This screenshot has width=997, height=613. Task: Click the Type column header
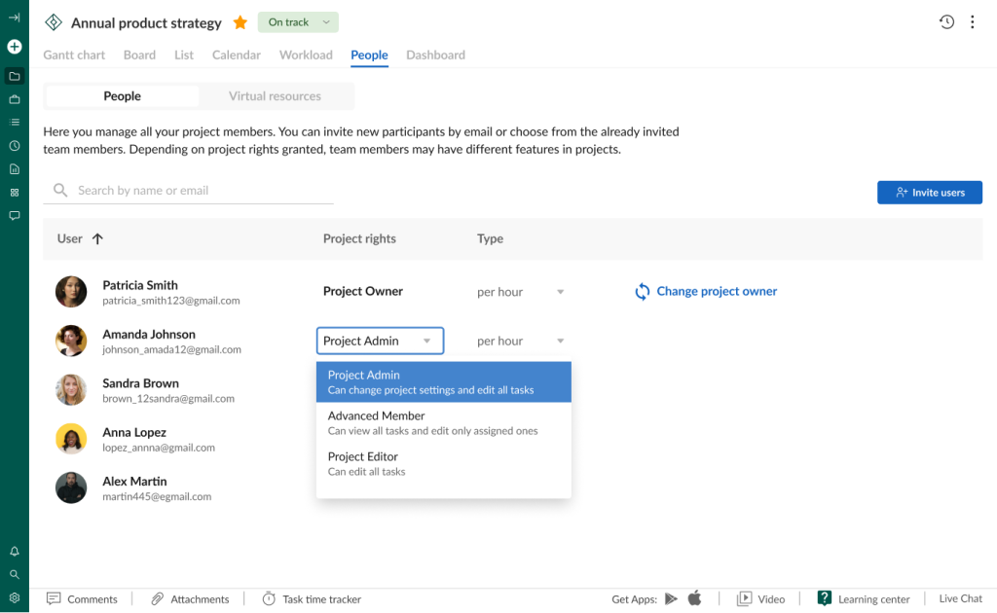(491, 238)
